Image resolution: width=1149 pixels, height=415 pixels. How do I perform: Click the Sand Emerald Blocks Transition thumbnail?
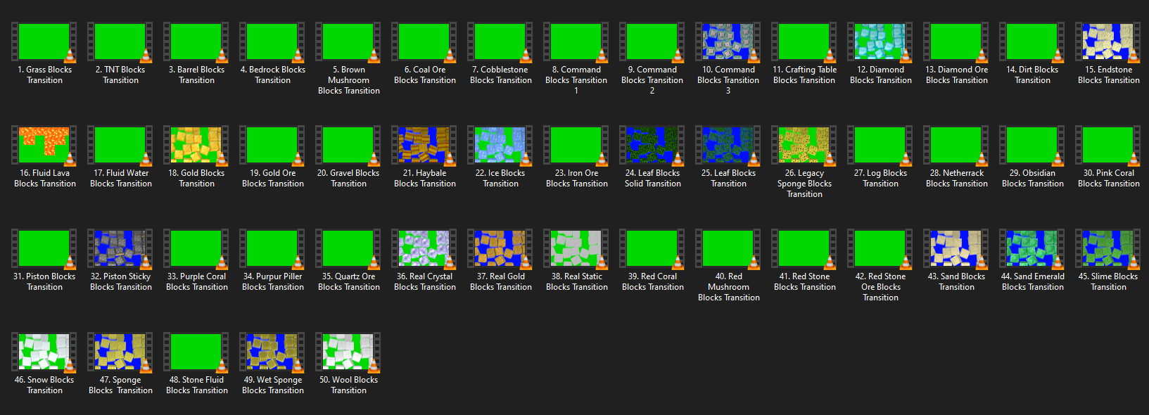tap(1031, 248)
